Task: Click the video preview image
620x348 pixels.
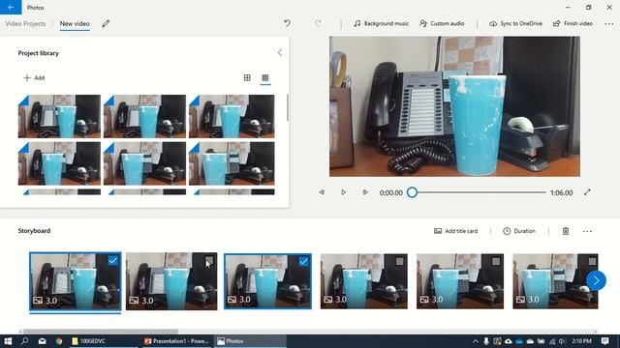Action: pyautogui.click(x=454, y=106)
